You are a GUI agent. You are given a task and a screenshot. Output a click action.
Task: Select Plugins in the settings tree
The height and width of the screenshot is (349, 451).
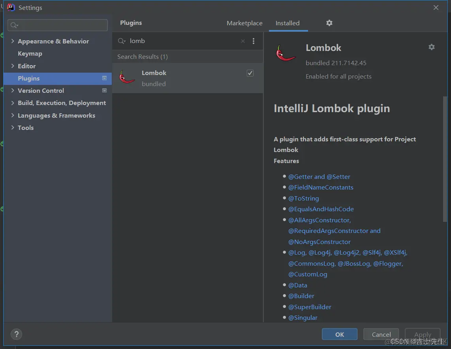pos(58,78)
